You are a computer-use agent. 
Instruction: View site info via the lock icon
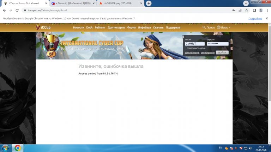pyautogui.click(x=25, y=10)
